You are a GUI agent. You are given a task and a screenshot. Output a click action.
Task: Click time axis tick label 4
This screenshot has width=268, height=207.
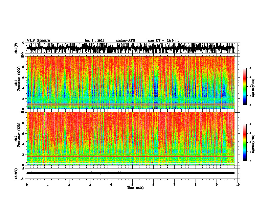click(x=111, y=185)
